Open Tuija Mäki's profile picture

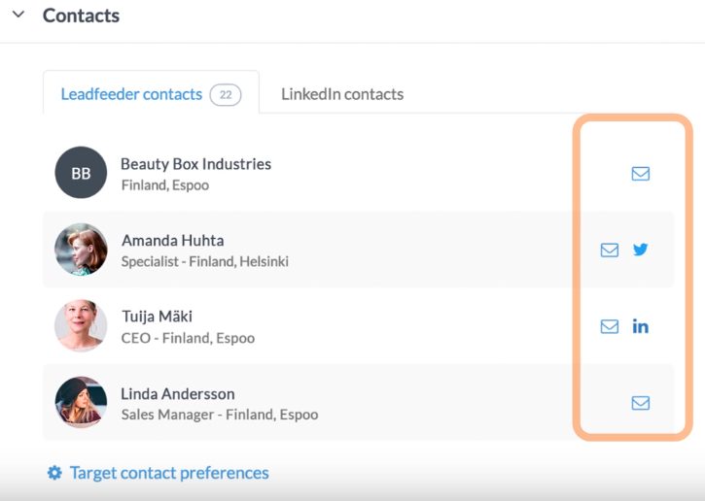coord(81,326)
